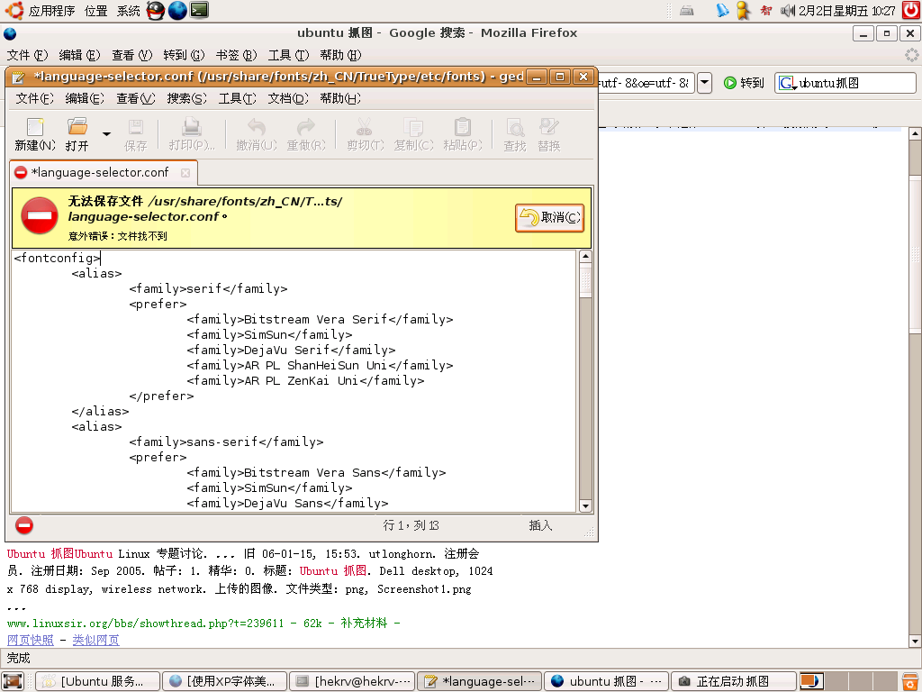Click the DejaVu Sans family line
Viewport: 922px width, 692px height.
coord(287,503)
